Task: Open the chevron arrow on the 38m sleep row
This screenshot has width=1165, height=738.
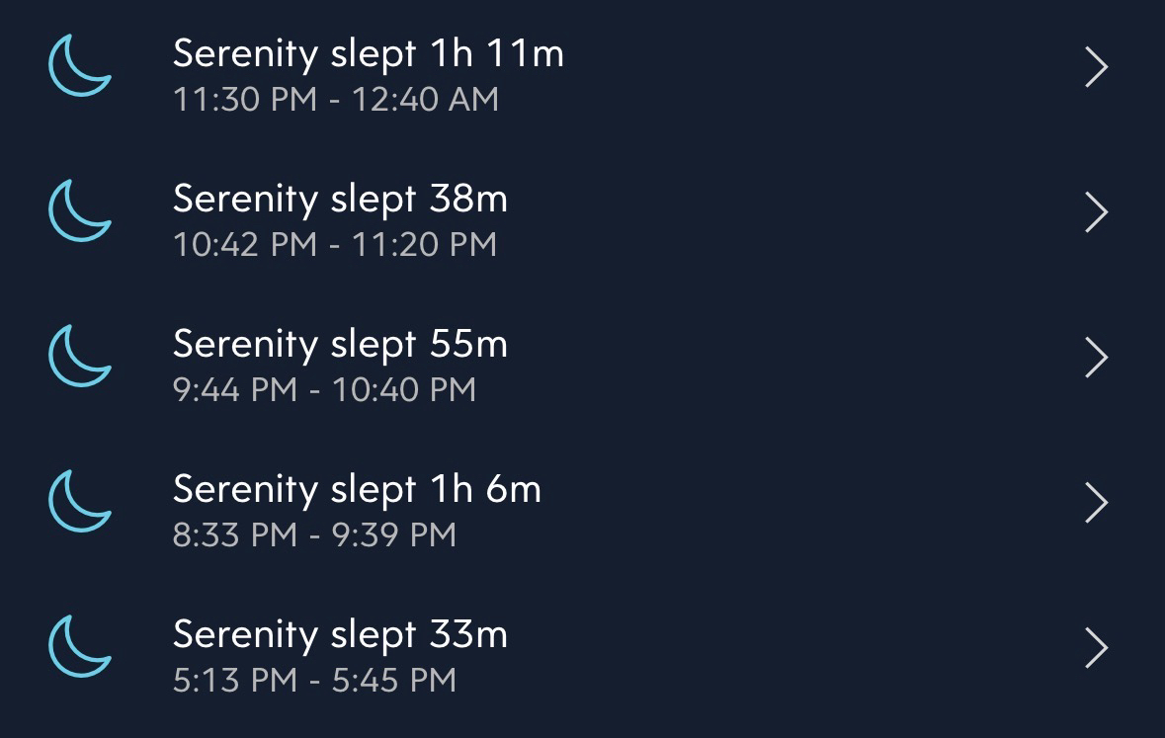Action: 1096,212
